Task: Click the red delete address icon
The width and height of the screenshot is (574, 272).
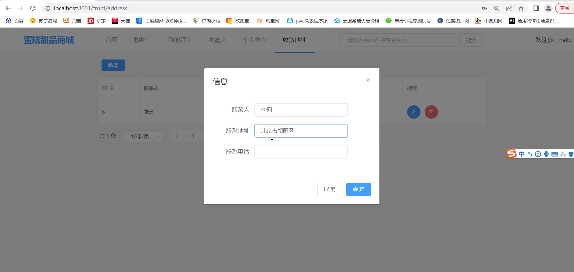Action: click(431, 112)
